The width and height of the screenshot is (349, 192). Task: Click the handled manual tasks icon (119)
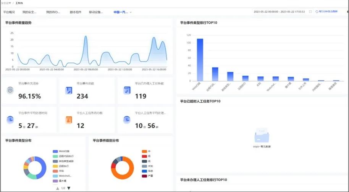tap(127, 90)
